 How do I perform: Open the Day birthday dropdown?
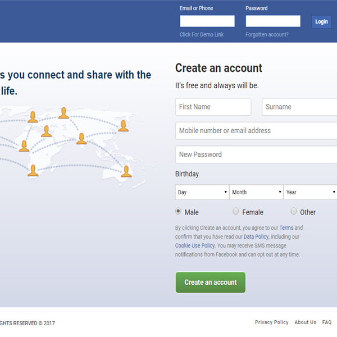click(202, 192)
